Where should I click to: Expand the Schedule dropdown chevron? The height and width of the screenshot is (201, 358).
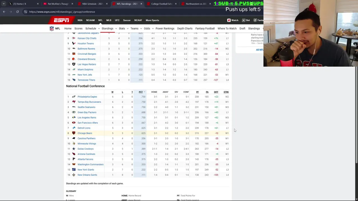pyautogui.click(x=99, y=28)
